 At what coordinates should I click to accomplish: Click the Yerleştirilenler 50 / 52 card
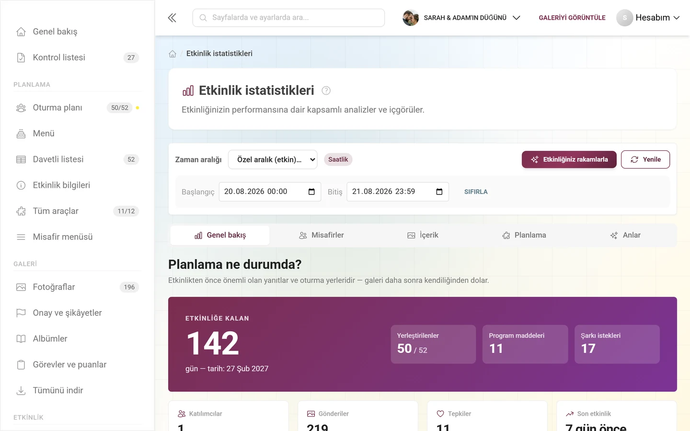point(433,344)
